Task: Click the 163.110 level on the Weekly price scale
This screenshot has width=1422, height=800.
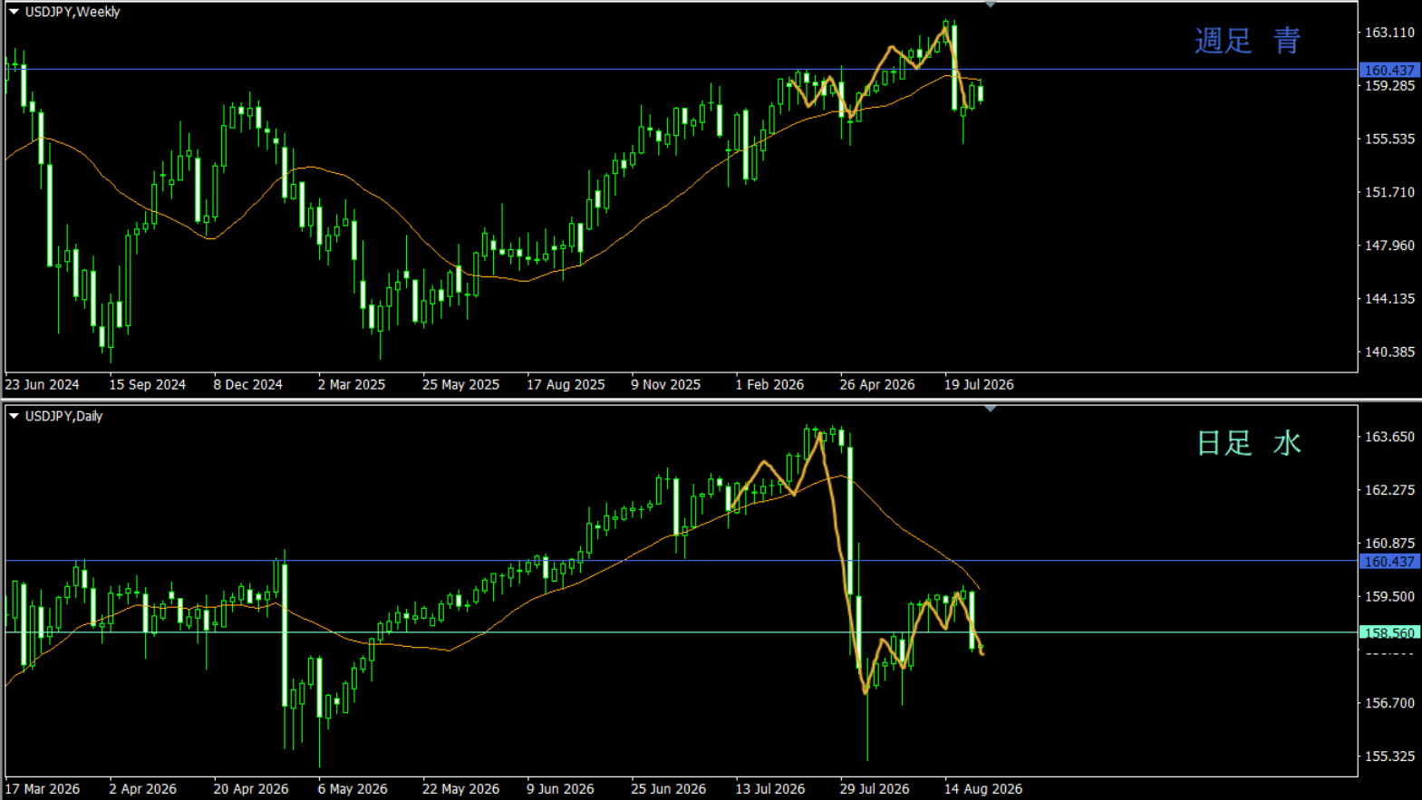Action: coord(1389,33)
